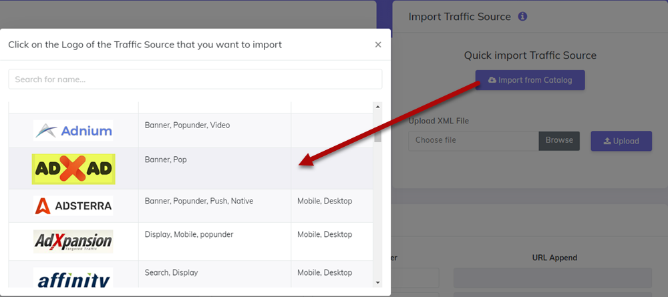Select the affinity logo
Image resolution: width=668 pixels, height=297 pixels.
(73, 278)
